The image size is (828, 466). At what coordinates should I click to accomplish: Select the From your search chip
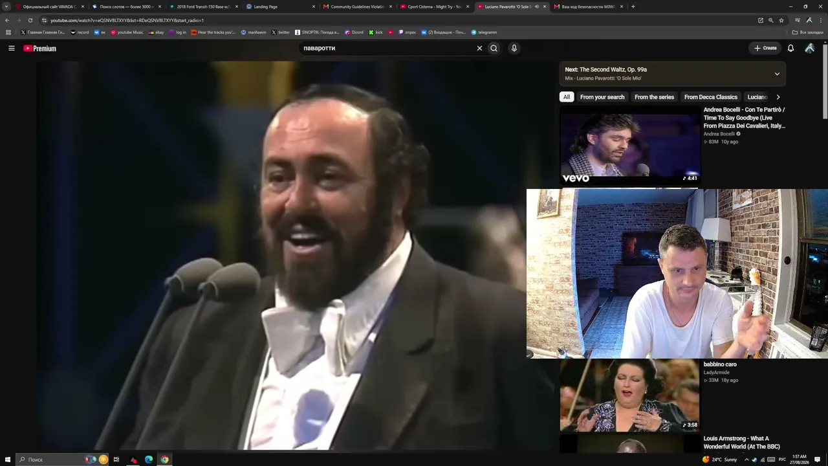[602, 97]
